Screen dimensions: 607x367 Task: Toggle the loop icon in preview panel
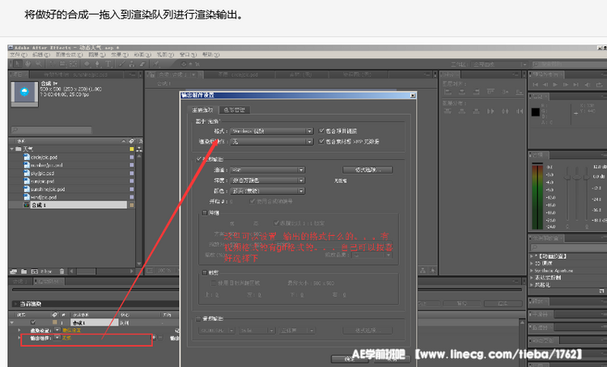pyautogui.click(x=600, y=84)
